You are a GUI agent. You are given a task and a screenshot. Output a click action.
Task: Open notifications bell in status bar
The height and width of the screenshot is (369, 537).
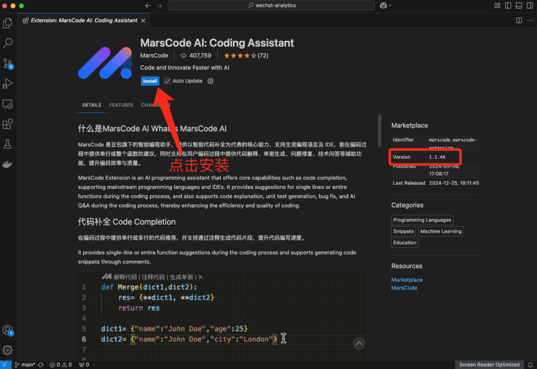530,365
